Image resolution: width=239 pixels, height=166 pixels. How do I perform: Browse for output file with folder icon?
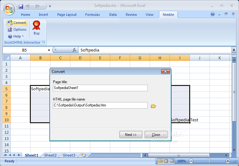tap(153, 106)
